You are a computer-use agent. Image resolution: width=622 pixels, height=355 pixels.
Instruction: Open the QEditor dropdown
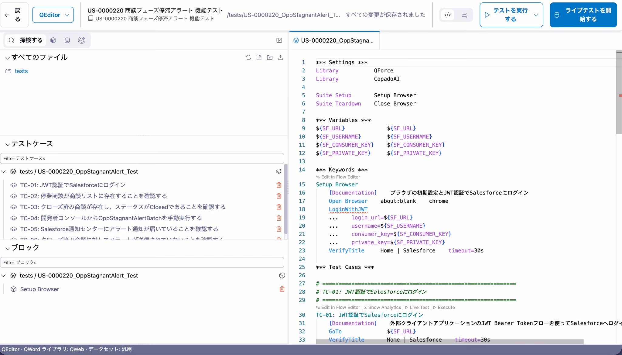click(x=53, y=15)
